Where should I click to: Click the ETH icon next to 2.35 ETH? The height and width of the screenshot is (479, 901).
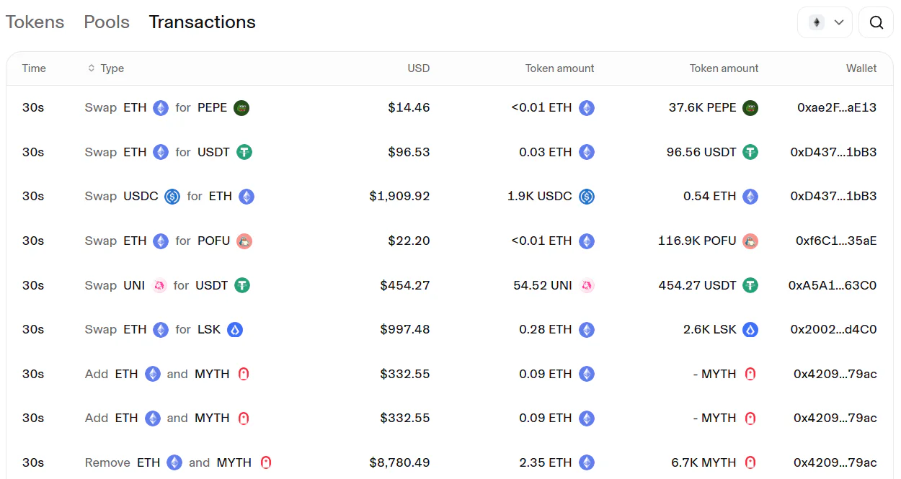pos(587,462)
